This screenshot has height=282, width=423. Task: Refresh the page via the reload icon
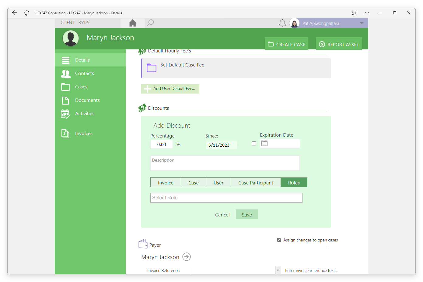pyautogui.click(x=27, y=13)
